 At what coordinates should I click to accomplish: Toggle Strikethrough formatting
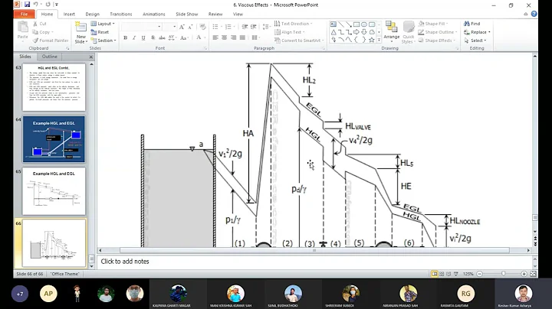point(162,37)
